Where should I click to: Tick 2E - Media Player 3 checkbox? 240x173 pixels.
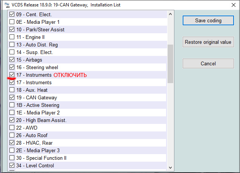point(12,150)
